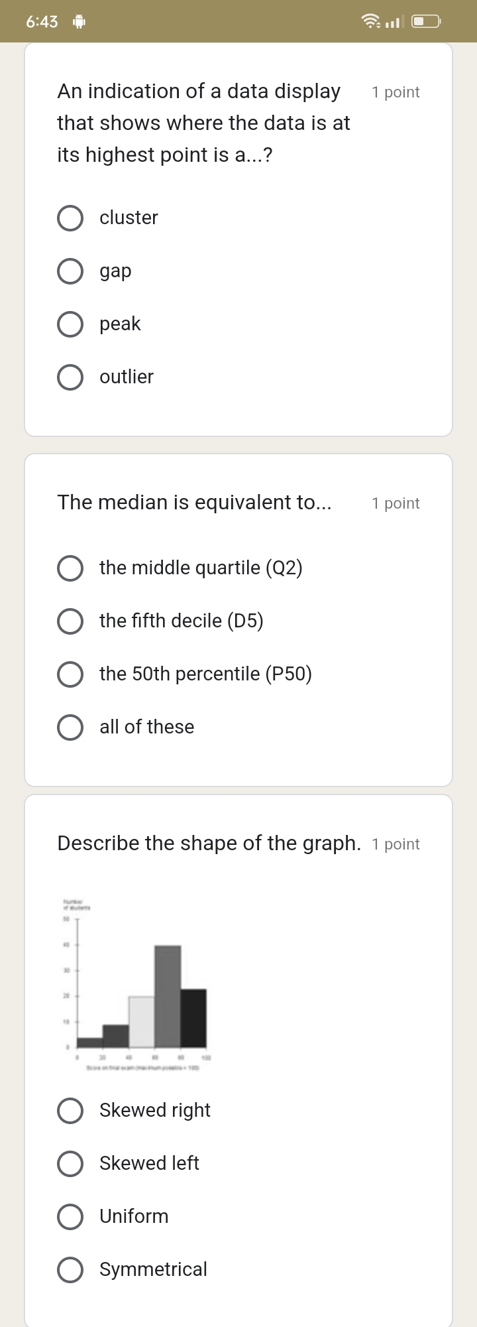This screenshot has height=1327, width=477.
Task: Tap "The median is equivalent to..." question title
Action: pyautogui.click(x=194, y=503)
